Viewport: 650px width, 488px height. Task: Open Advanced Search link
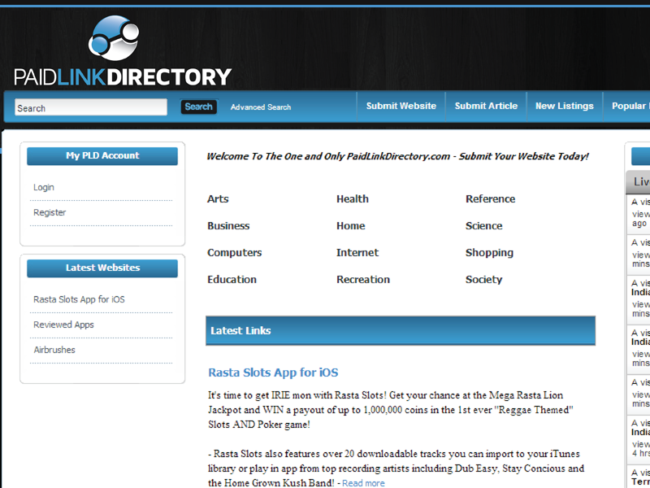(x=261, y=107)
